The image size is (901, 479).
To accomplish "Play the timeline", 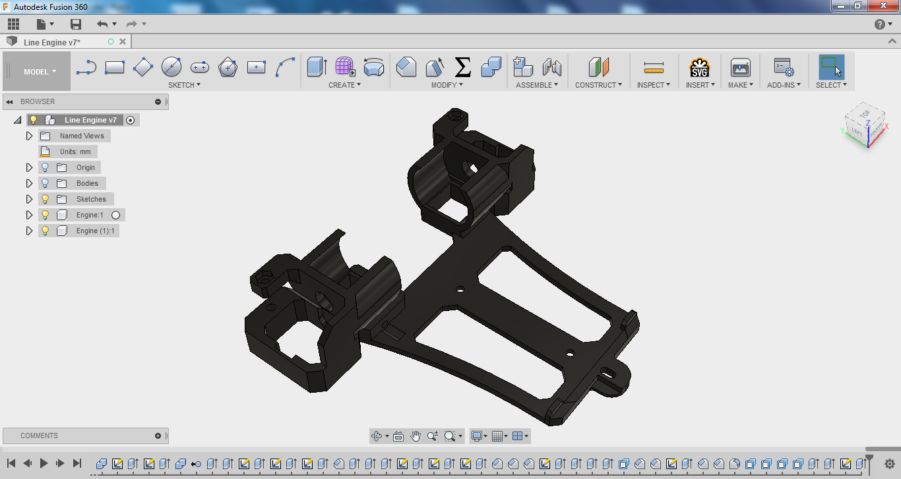I will pos(44,463).
